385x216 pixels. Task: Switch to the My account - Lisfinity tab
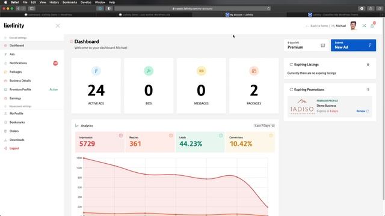(x=239, y=14)
